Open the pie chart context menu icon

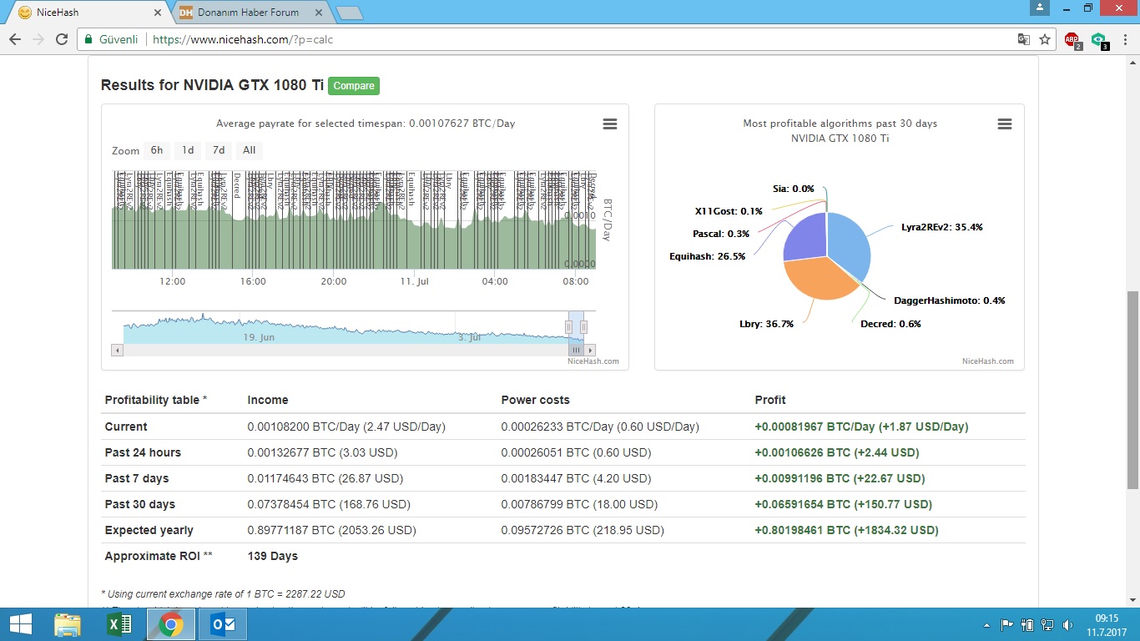click(x=1005, y=124)
